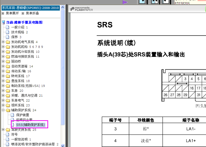206x147 pixels.
Task: Click pin 17 in connector diagram
Action: point(198,88)
